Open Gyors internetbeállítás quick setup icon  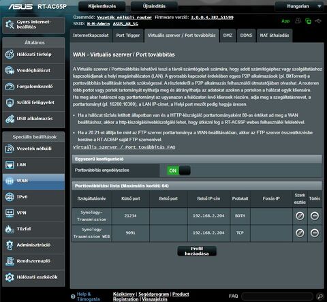(x=10, y=25)
